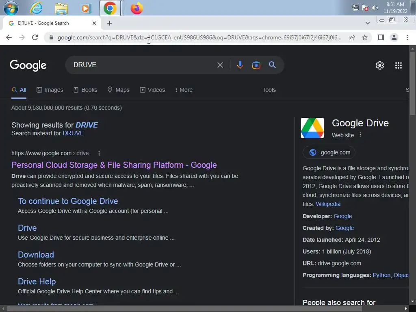Switch to Books results
The height and width of the screenshot is (312, 416).
[85, 90]
